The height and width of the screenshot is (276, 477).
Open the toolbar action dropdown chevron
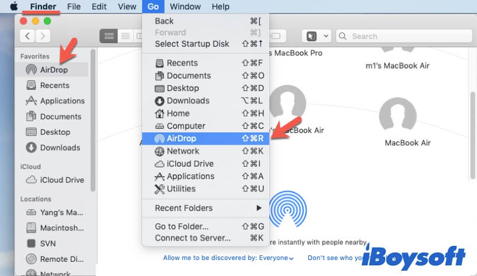pyautogui.click(x=325, y=36)
